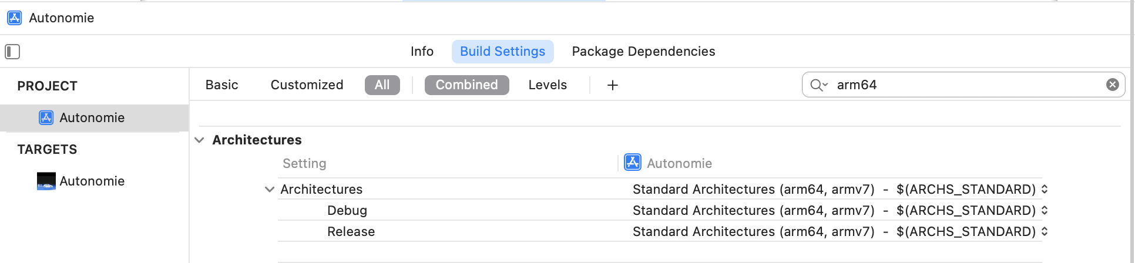This screenshot has height=263, width=1135.
Task: Switch filter to Customized settings
Action: click(x=307, y=85)
